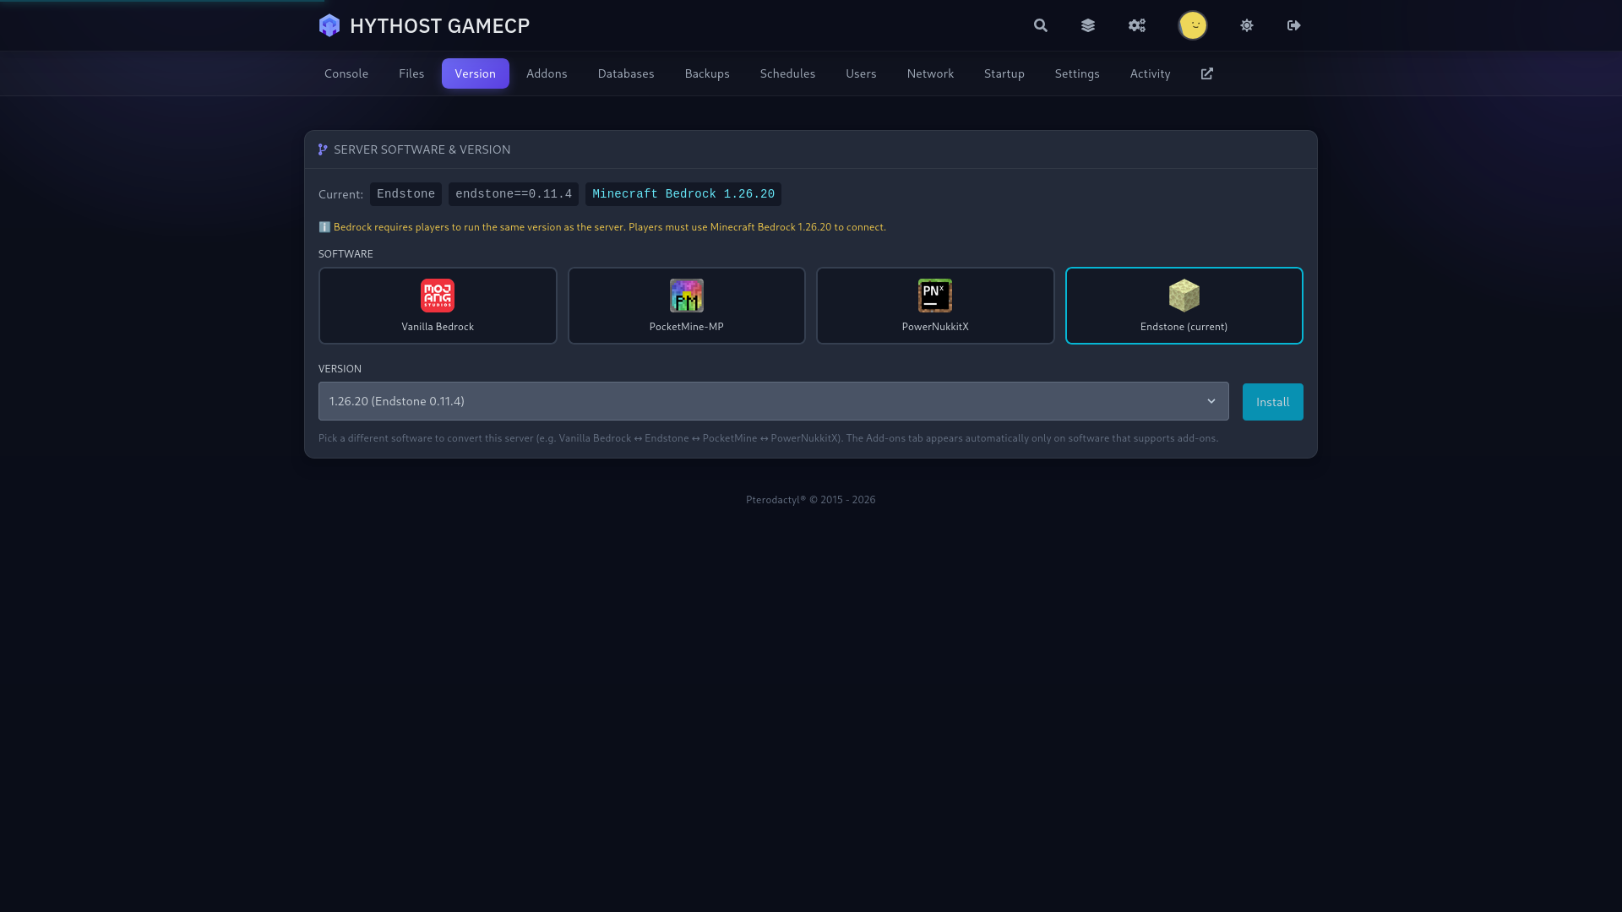Screen dimensions: 1622x912
Task: Open the admin gears icon
Action: click(1137, 25)
